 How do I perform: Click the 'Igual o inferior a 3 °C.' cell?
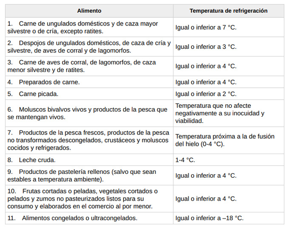pyautogui.click(x=206, y=47)
